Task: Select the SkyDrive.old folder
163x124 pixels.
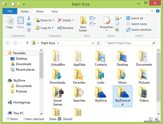Action: [123, 96]
